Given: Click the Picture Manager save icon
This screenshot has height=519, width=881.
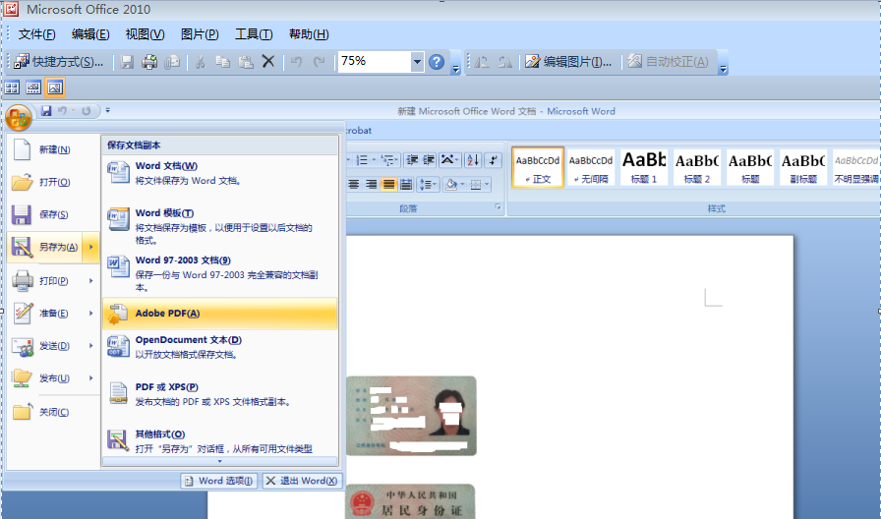Looking at the screenshot, I should (128, 62).
